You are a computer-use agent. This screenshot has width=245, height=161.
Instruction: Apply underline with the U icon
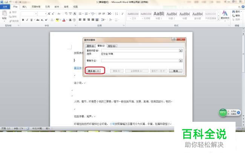click(31, 20)
